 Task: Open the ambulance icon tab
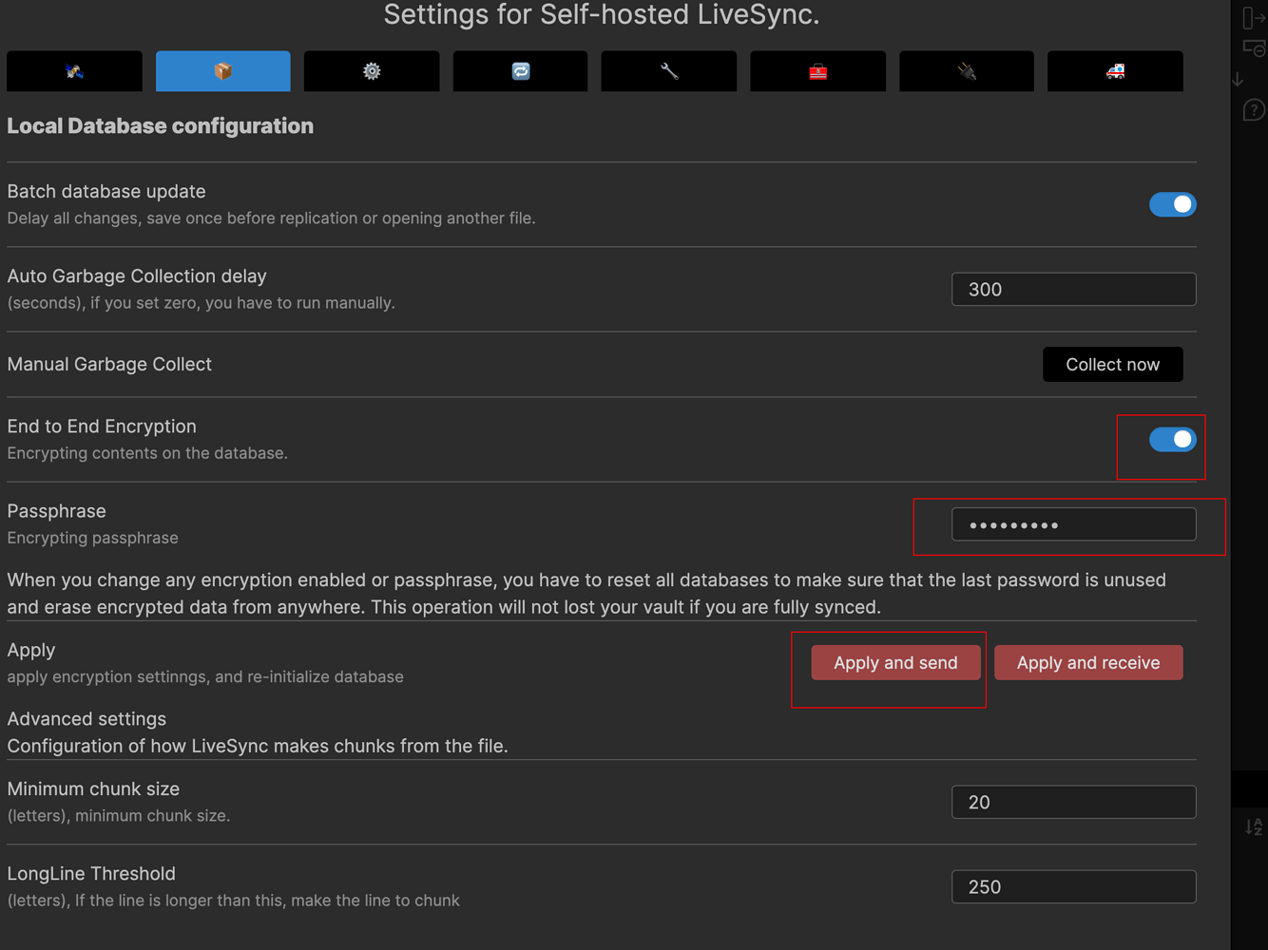[x=1115, y=71]
